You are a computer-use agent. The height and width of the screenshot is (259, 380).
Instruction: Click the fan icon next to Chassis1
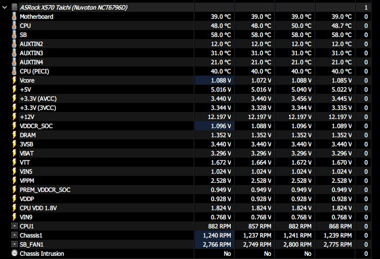(14, 235)
